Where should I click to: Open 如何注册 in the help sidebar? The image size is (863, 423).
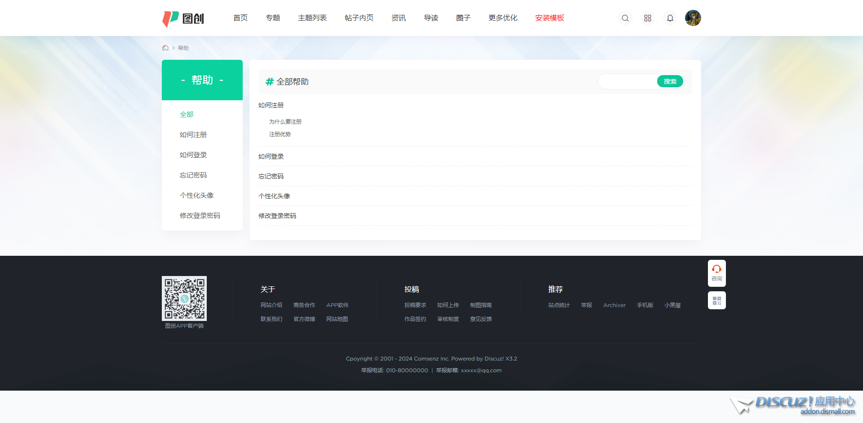pyautogui.click(x=193, y=135)
